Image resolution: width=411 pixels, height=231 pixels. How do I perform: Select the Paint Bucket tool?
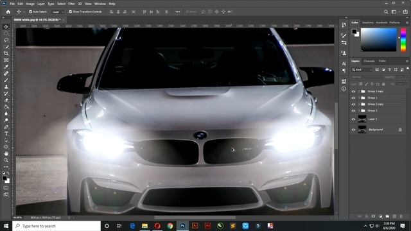pos(6,107)
